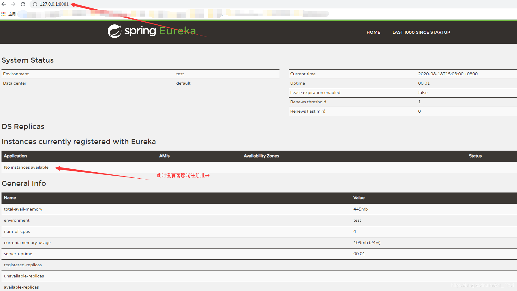Open LAST 1000 SINCE STARTUP page

(421, 32)
